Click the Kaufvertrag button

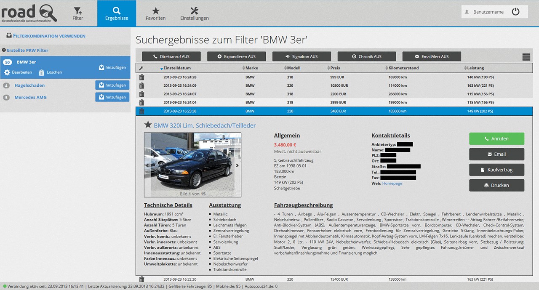497,170
